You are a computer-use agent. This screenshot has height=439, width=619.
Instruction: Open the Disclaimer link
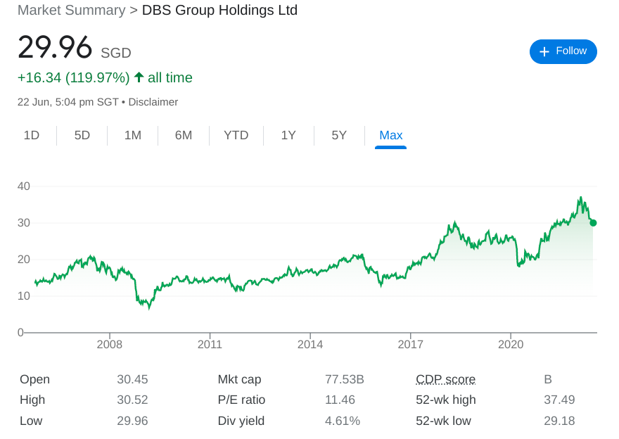point(153,102)
